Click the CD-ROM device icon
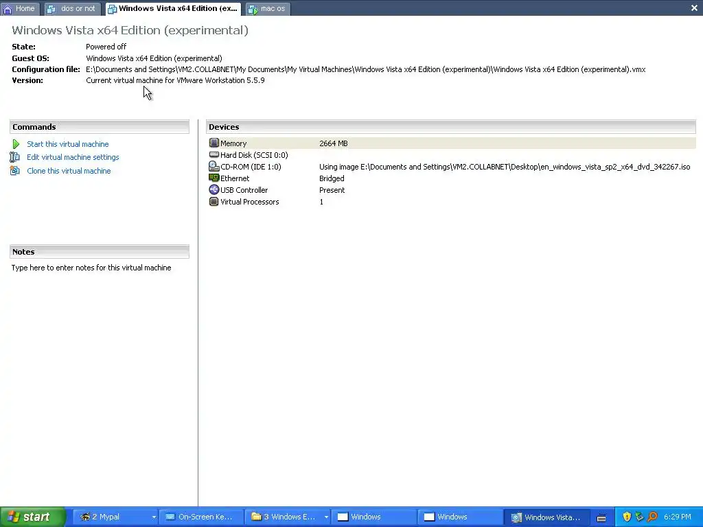The image size is (703, 527). 214,166
